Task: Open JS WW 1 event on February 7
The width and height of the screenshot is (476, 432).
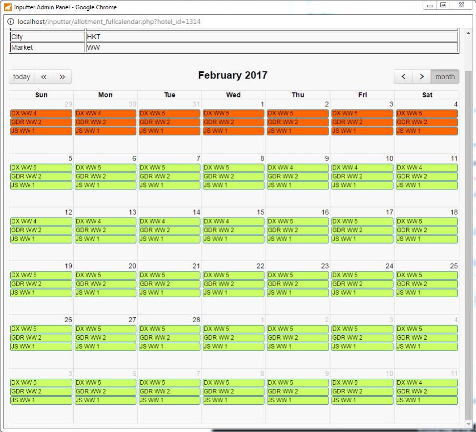Action: tap(169, 185)
